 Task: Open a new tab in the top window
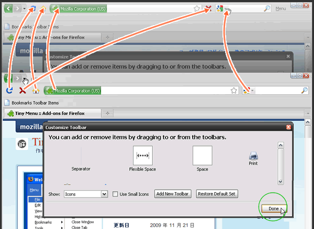108,37
